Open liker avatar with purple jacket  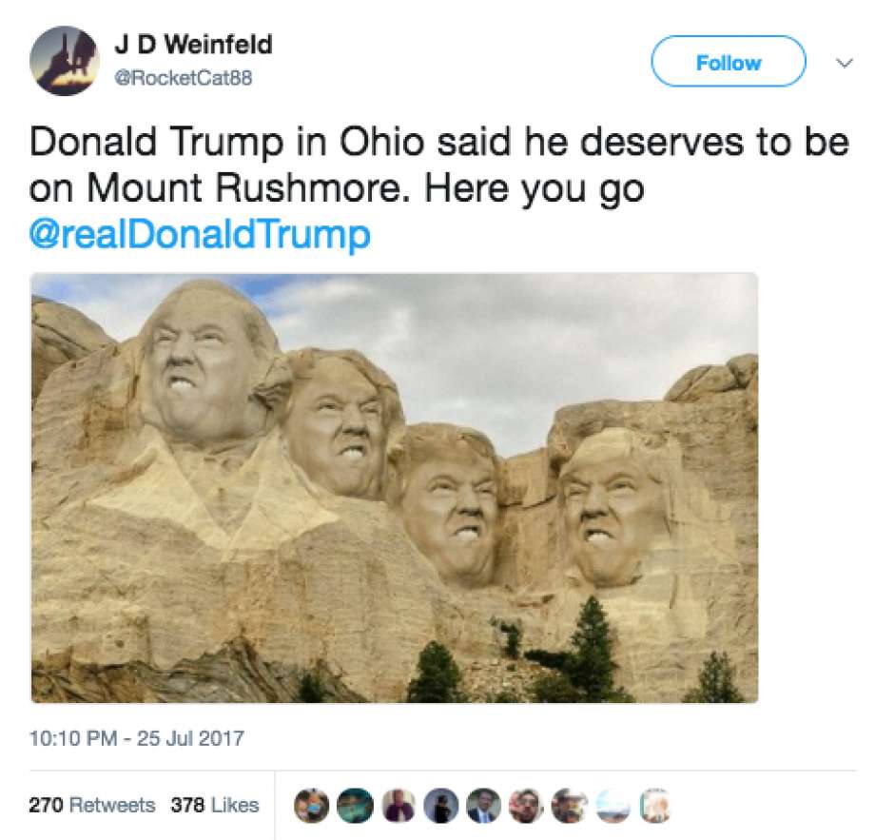(398, 806)
